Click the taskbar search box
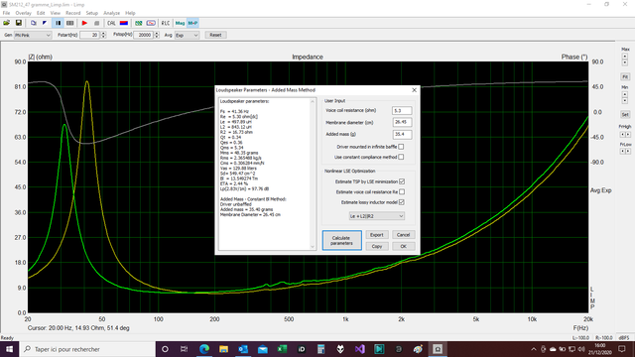Screen dimensions: 635x357 pos(87,349)
